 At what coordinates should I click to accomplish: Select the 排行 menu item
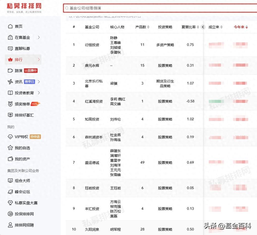coord(23,60)
